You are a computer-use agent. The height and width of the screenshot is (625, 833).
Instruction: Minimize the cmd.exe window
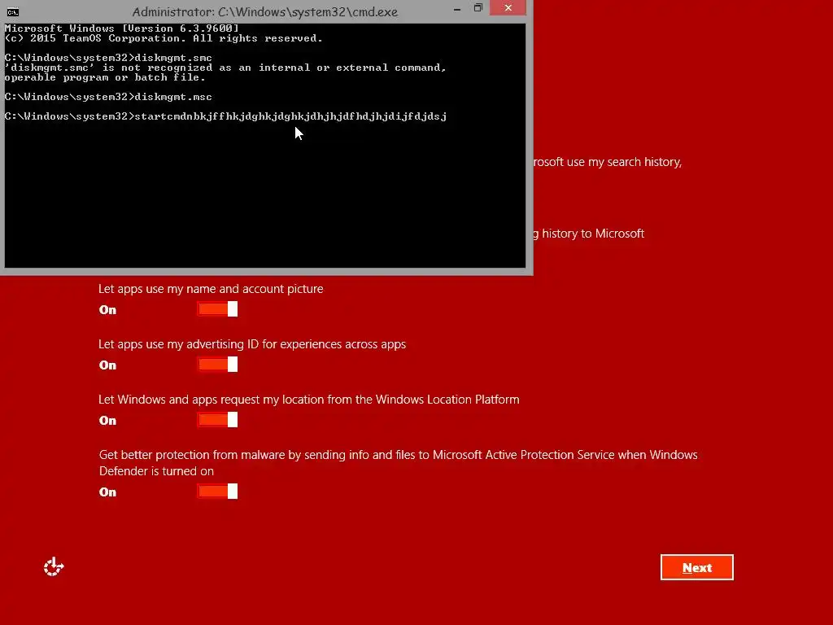[x=457, y=8]
